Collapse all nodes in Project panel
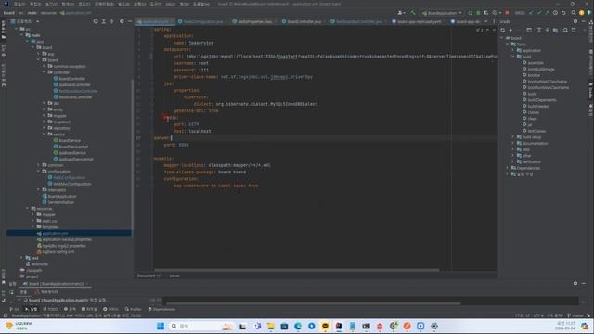 click(x=111, y=21)
